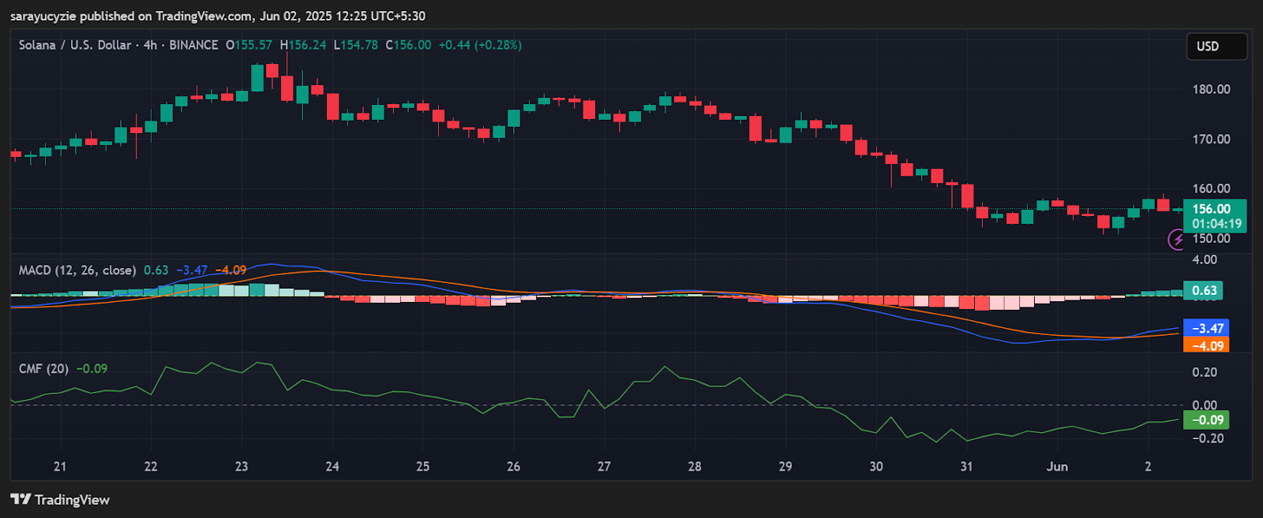Click the TradingView logo icon
The width and height of the screenshot is (1263, 518).
coord(21,499)
